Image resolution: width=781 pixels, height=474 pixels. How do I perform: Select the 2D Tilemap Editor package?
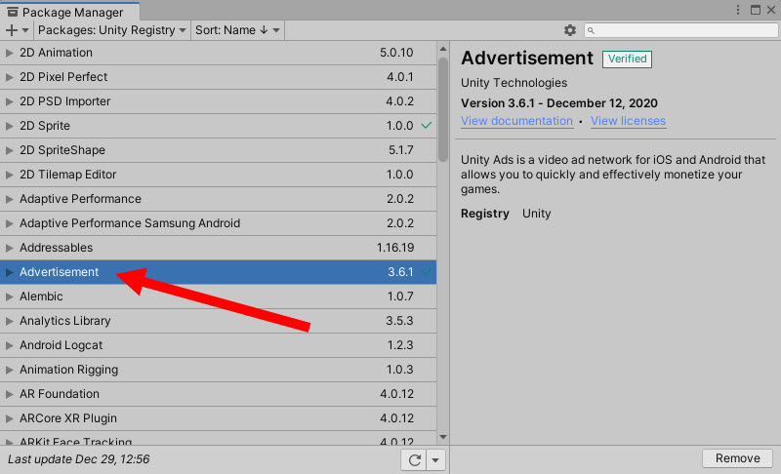(x=218, y=175)
